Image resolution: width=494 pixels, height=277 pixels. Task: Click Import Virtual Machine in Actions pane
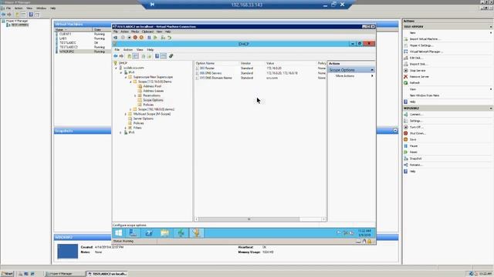click(425, 39)
